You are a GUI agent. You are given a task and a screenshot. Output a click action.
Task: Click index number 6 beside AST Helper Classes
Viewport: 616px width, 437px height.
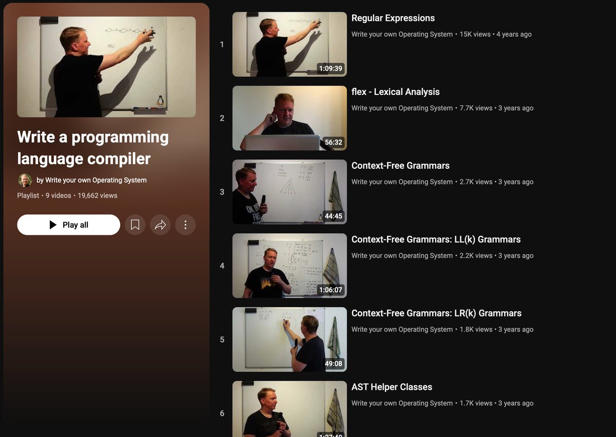(222, 413)
